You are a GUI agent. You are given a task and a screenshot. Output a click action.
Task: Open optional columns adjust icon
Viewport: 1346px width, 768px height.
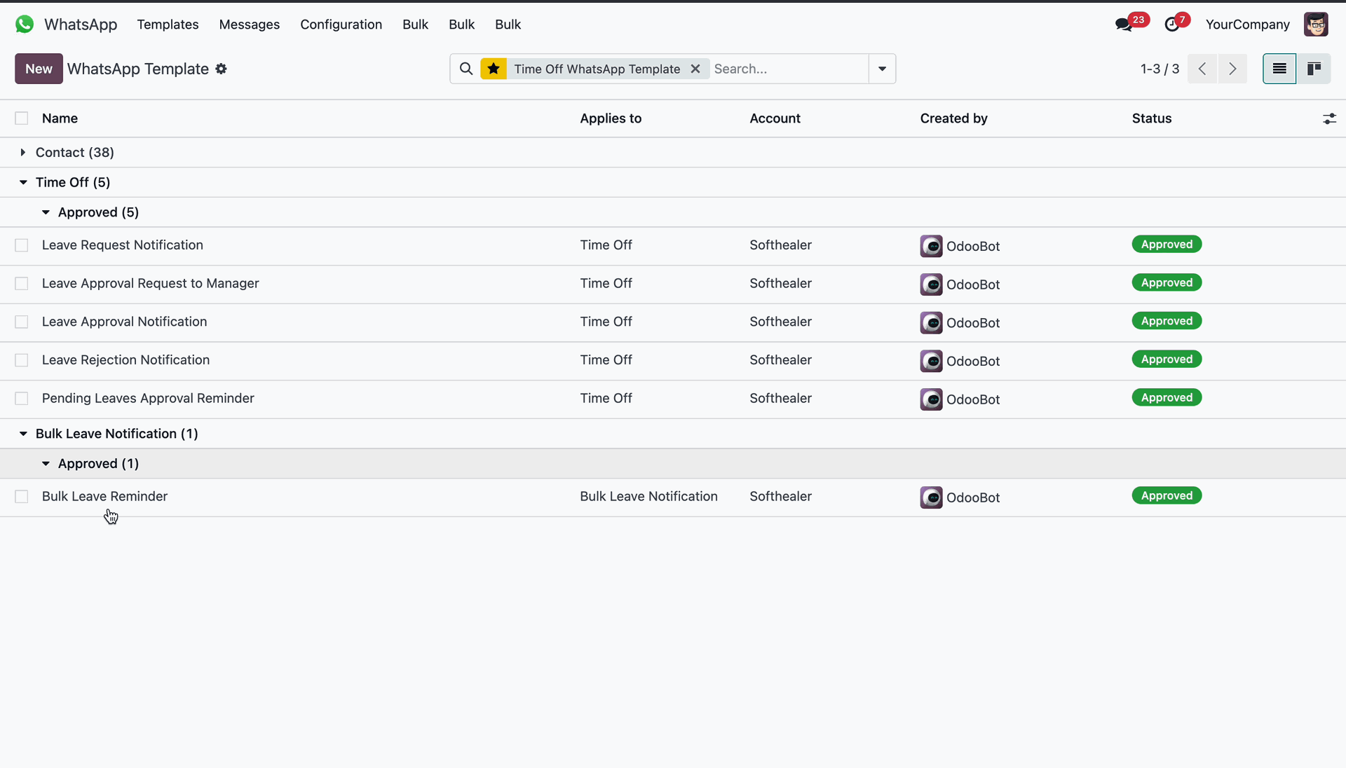tap(1329, 118)
